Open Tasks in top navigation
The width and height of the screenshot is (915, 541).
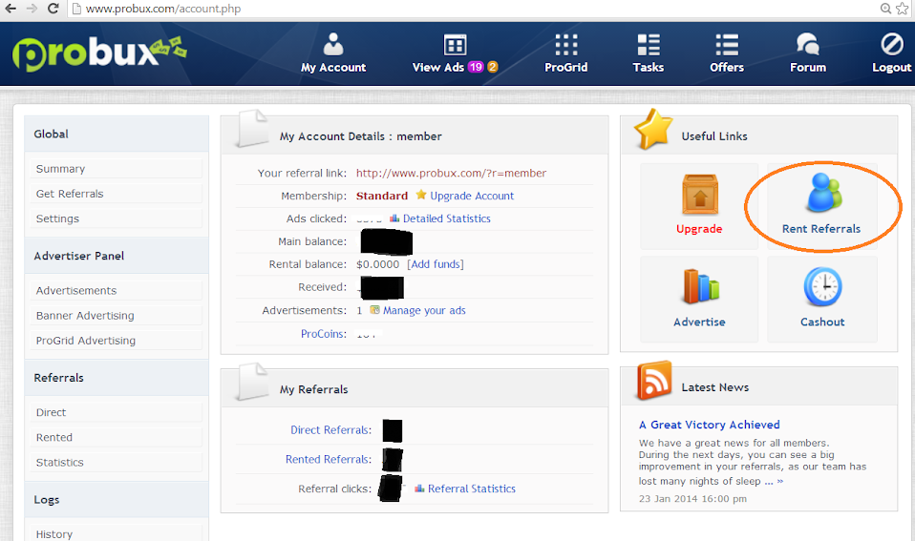point(649,53)
